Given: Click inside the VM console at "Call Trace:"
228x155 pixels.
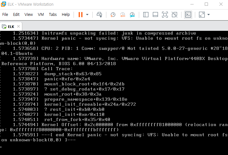Looking at the screenshot, I should coord(57,69).
